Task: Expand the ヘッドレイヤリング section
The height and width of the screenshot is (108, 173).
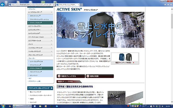Action: click(x=40, y=51)
